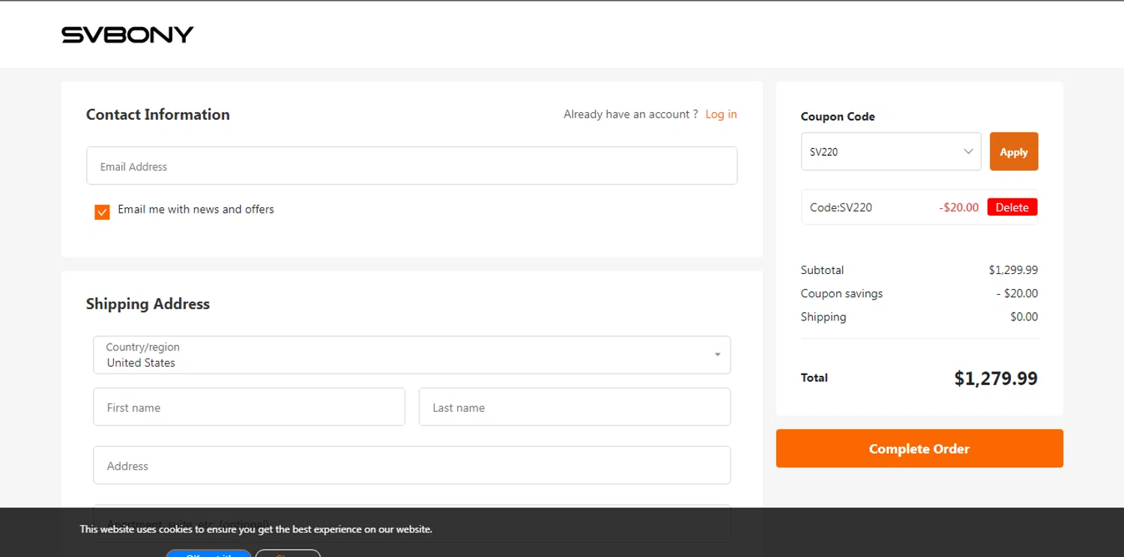
Task: Click the Code:SV220 label
Action: tap(841, 207)
